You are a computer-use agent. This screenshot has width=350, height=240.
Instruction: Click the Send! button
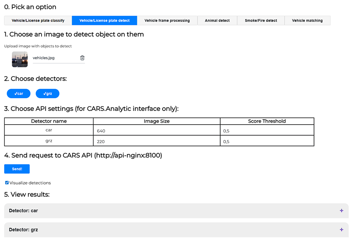click(x=17, y=169)
